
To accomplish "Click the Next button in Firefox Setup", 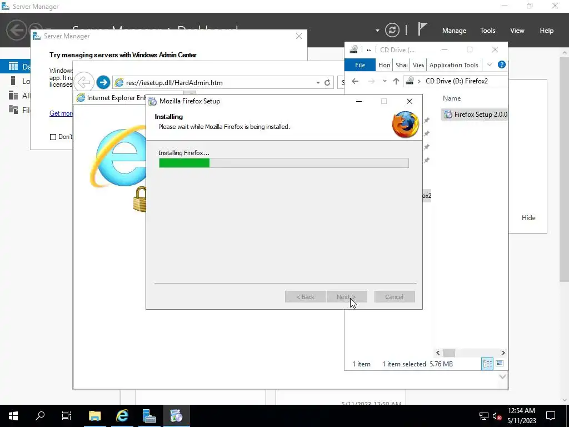I will (347, 297).
